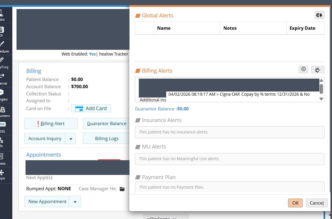Click Guarantor Balance button
332x219 pixels.
(x=106, y=124)
